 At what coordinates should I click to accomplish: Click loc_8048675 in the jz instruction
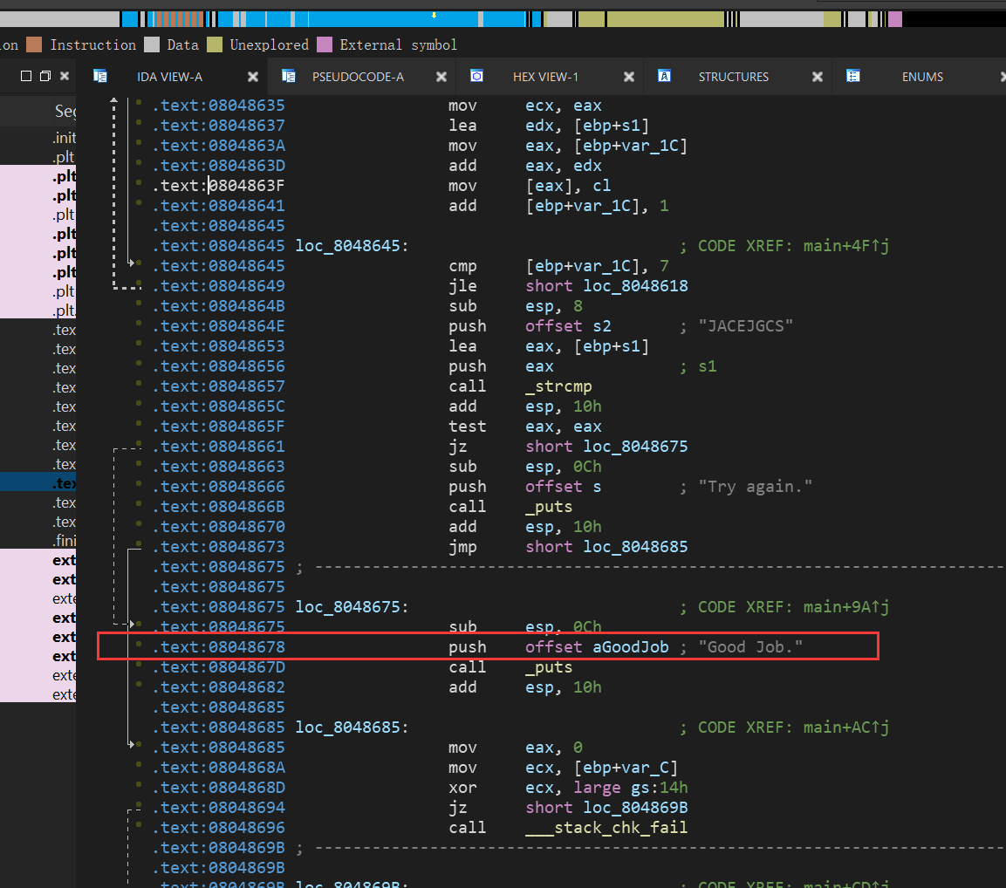pos(635,447)
